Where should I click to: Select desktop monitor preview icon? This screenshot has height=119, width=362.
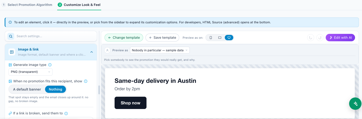[229, 38]
